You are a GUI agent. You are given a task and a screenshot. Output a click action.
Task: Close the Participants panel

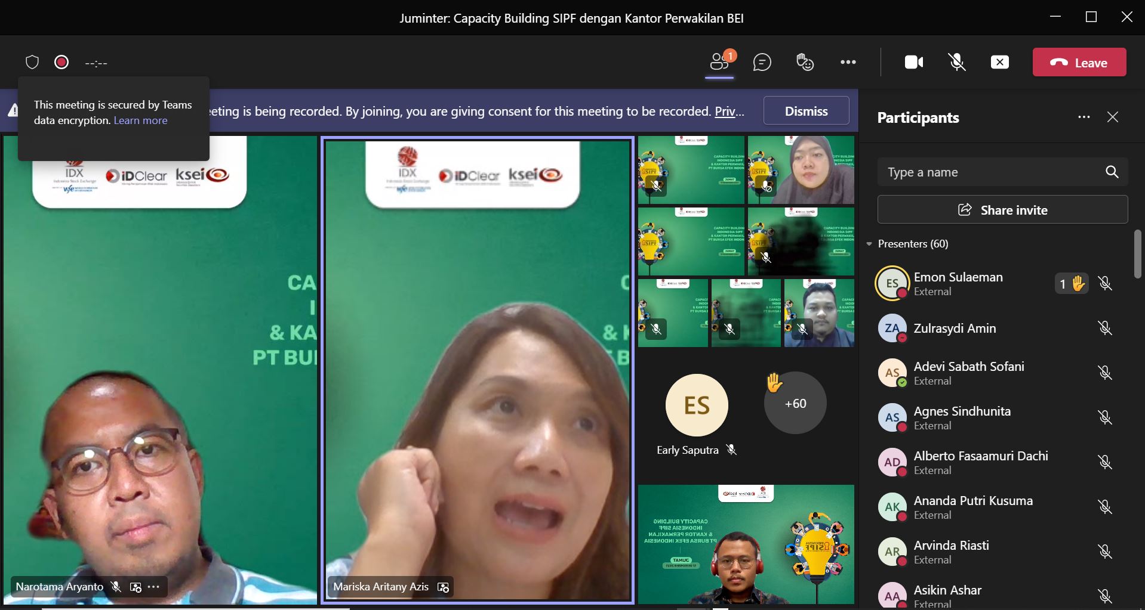[1112, 117]
